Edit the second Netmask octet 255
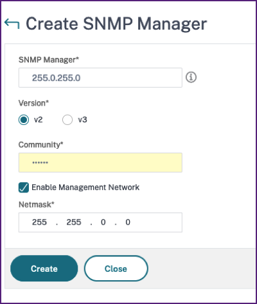257x304 pixels. pyautogui.click(x=74, y=222)
